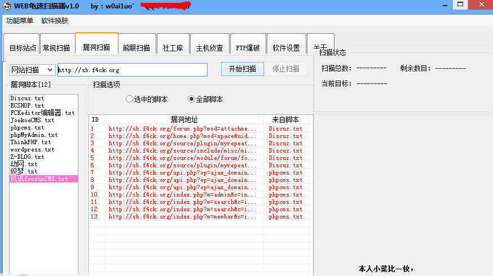
Task: Select Z-BLOG.txt script
Action: click(43, 157)
